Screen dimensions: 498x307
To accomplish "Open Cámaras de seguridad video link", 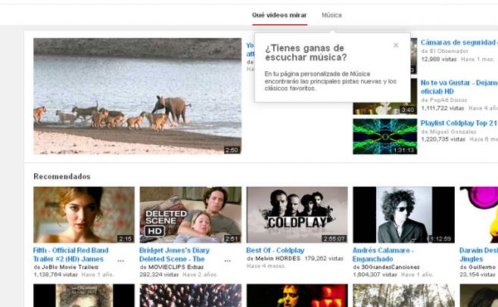I will click(x=459, y=42).
